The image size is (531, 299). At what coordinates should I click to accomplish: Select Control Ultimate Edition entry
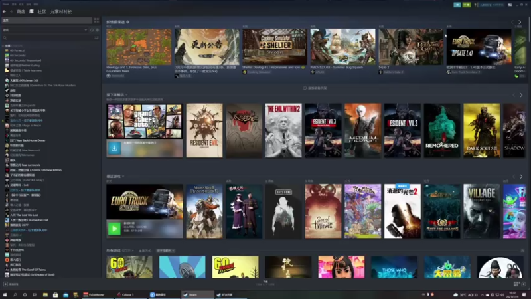point(33,170)
